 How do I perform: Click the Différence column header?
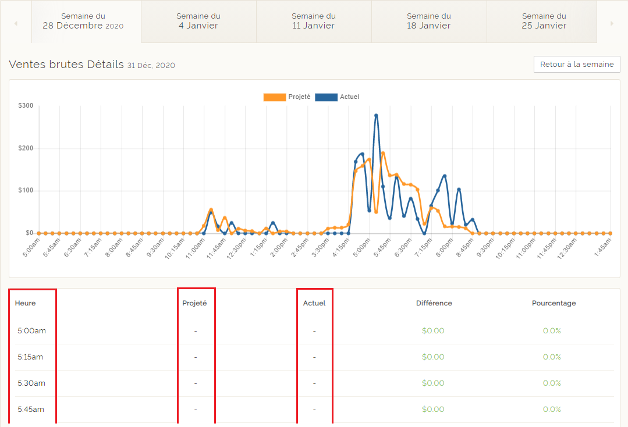point(434,303)
